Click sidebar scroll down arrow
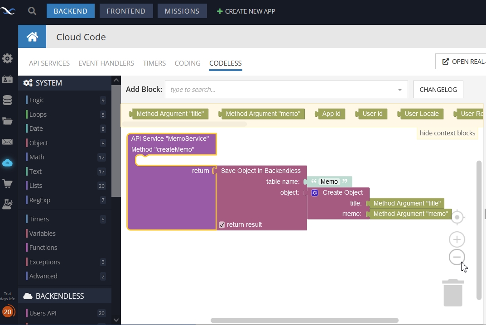The height and width of the screenshot is (325, 486). click(116, 320)
